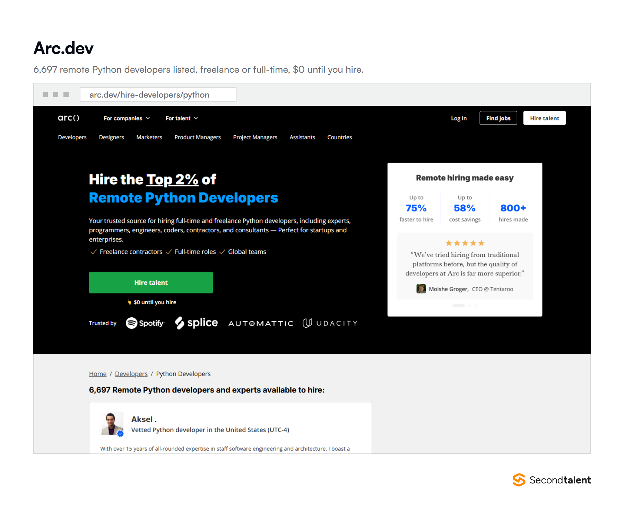This screenshot has width=624, height=517.
Task: Click '6,697 Remote Python developers and experts' heading
Action: point(207,390)
